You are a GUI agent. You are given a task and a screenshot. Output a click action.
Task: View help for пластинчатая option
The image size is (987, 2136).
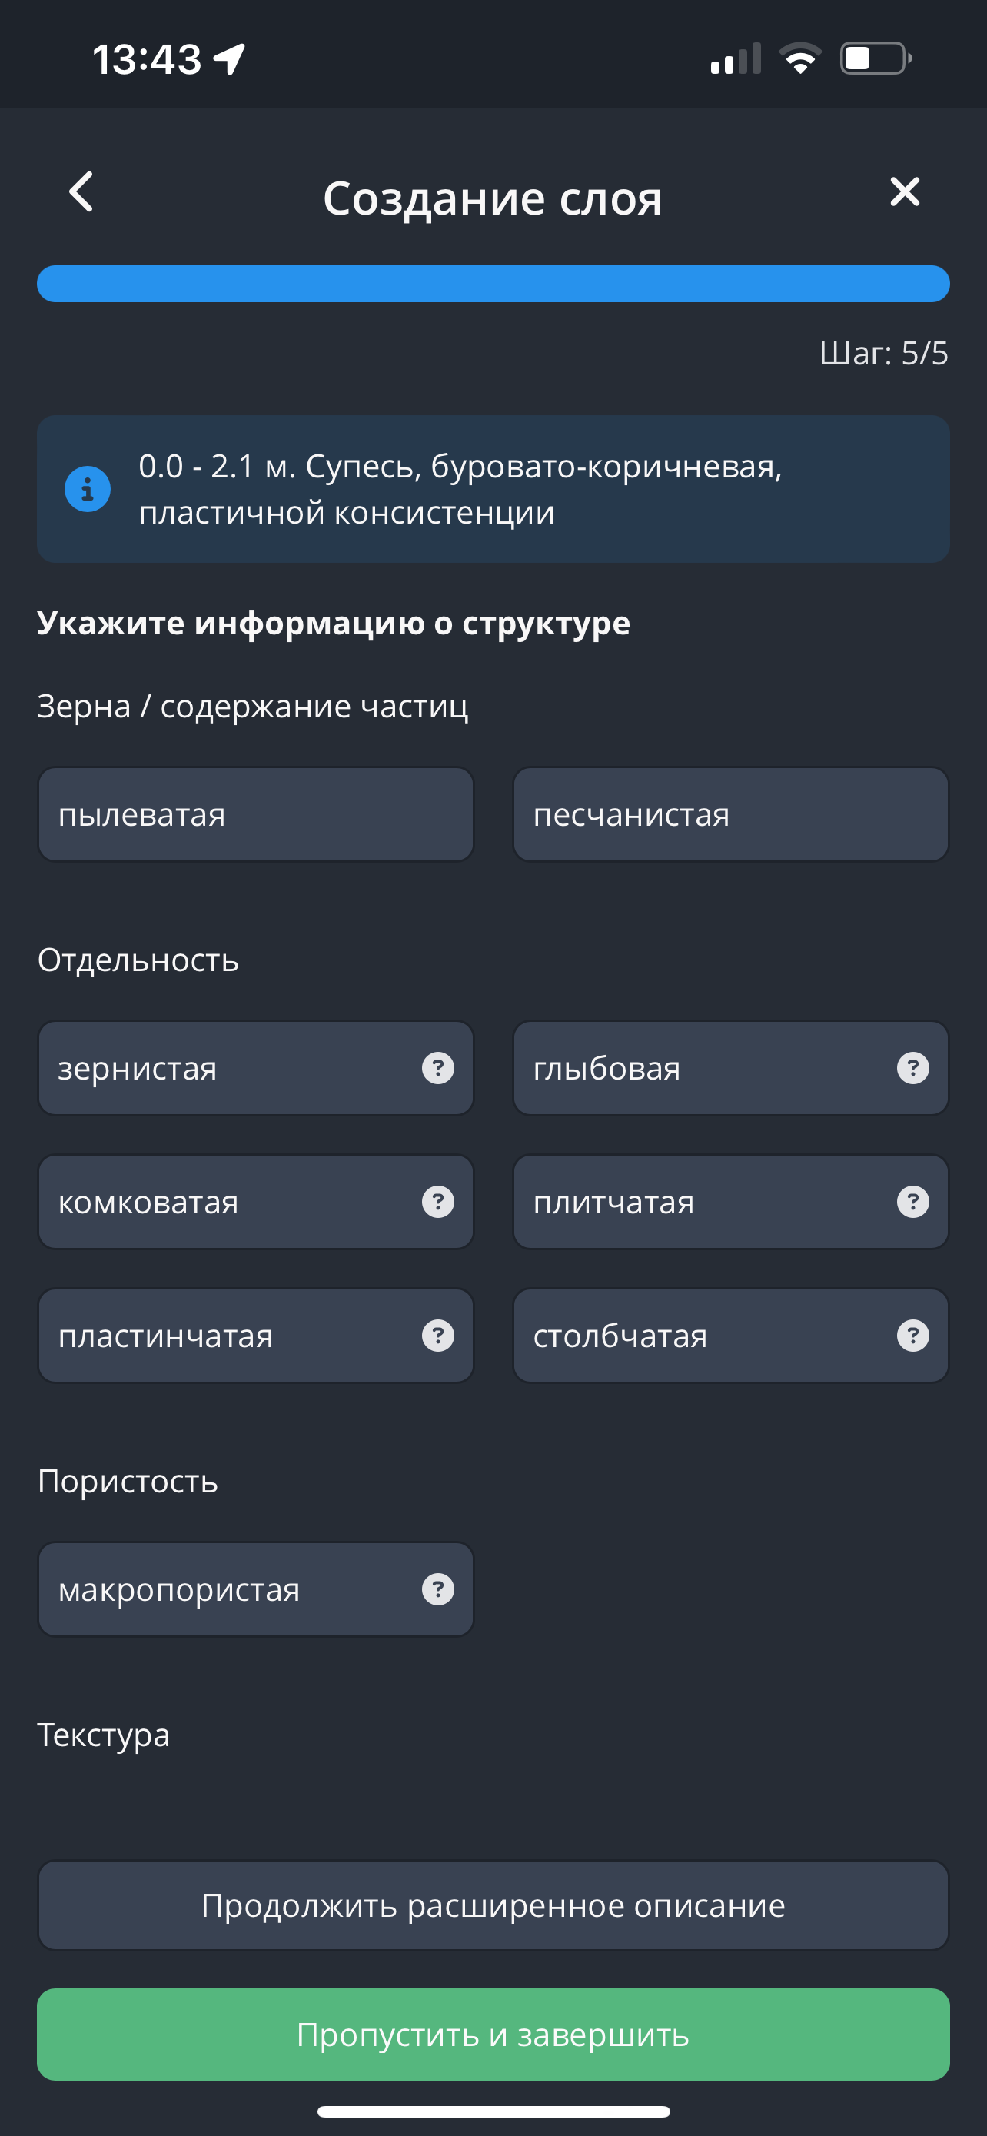click(x=437, y=1335)
